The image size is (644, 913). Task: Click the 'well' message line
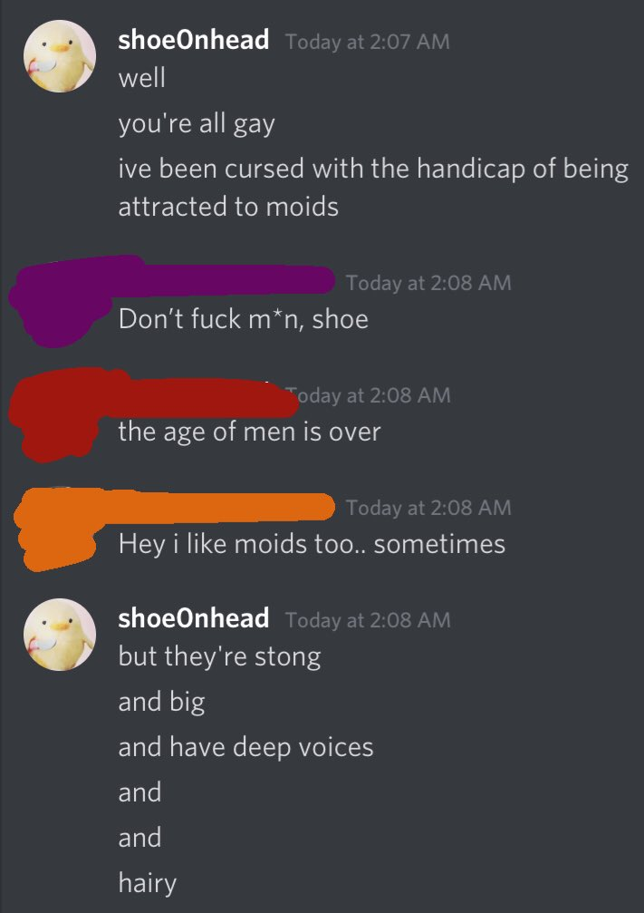point(142,77)
